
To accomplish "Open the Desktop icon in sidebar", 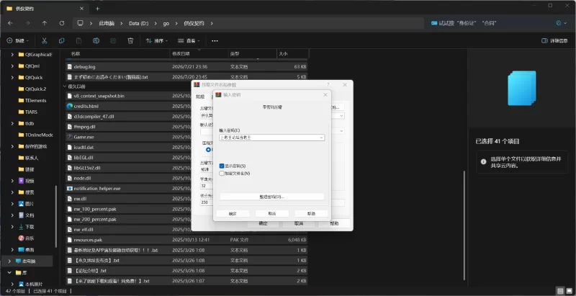I will [22, 250].
